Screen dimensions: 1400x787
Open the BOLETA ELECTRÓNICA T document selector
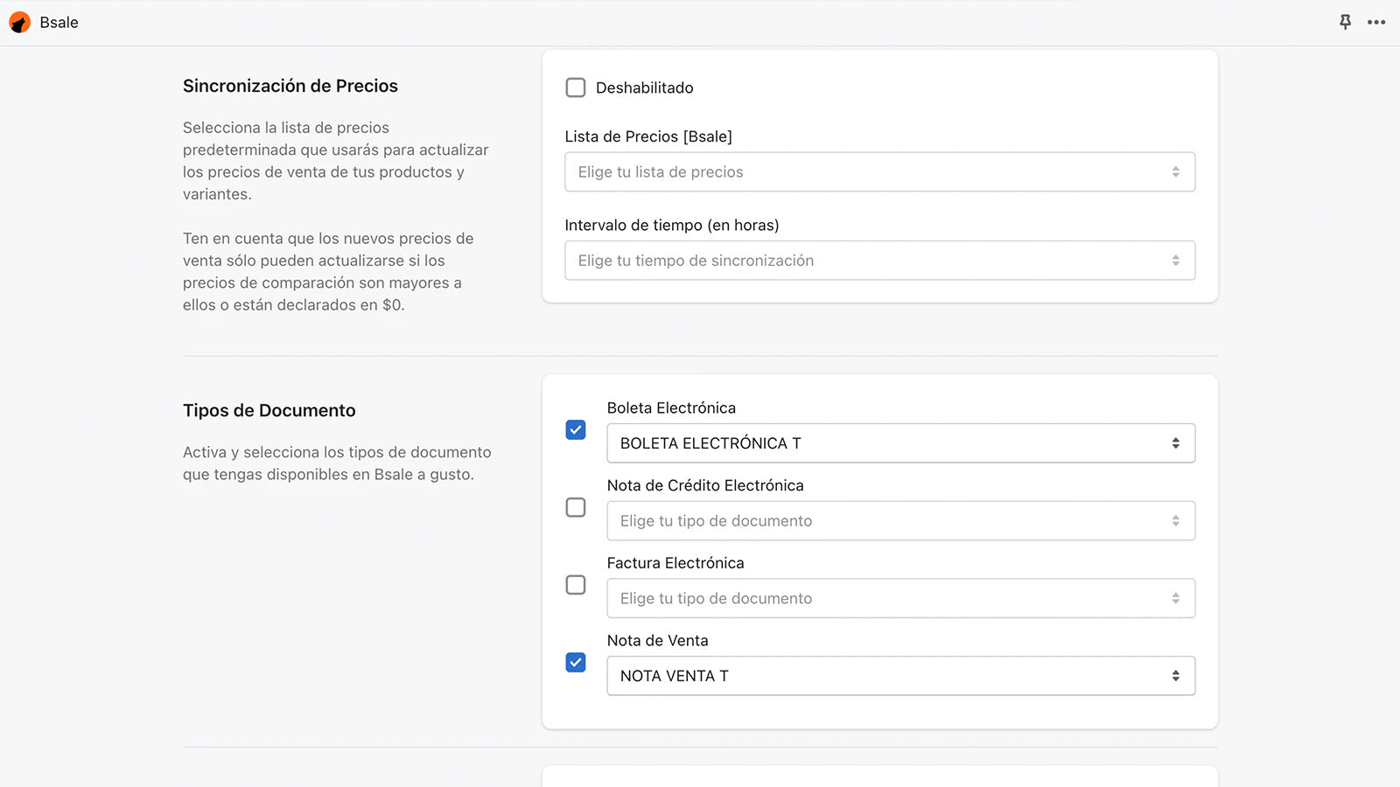click(900, 442)
